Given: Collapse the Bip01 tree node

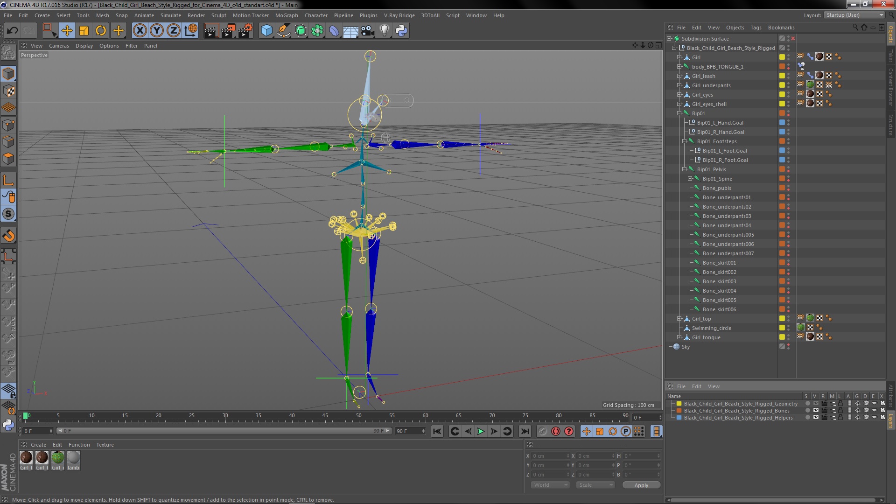Looking at the screenshot, I should (x=679, y=113).
